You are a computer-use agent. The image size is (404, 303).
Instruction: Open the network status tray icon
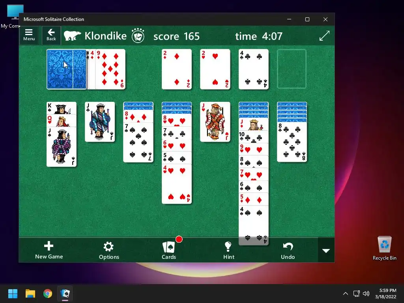[x=356, y=294]
